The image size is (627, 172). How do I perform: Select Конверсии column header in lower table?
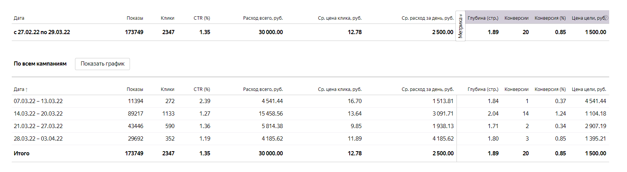516,89
